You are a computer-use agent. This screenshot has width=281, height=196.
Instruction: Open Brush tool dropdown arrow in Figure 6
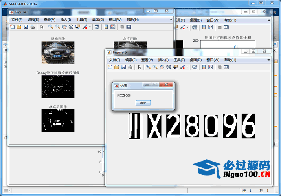pos(187,67)
